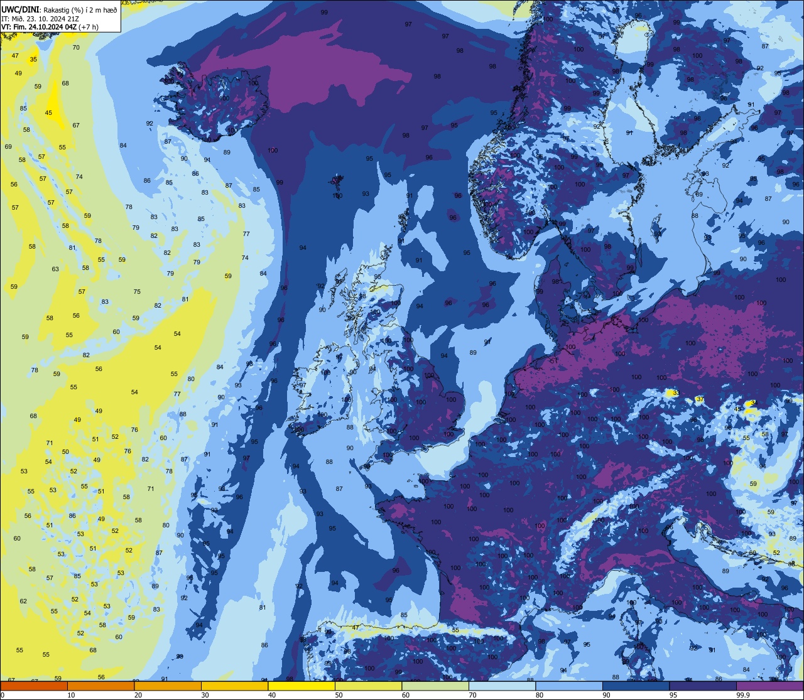Click the "90" label under the color bar

[x=606, y=695]
